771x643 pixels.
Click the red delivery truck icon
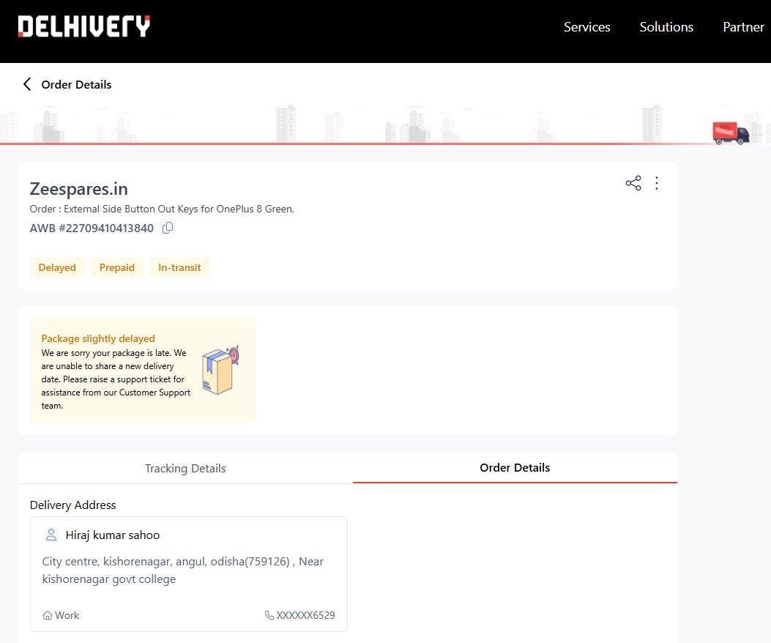731,133
